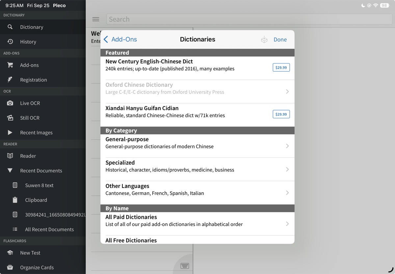Buy Xiandai Hanyu Guifan Cidian for $29.99
The width and height of the screenshot is (395, 274).
pos(281,114)
